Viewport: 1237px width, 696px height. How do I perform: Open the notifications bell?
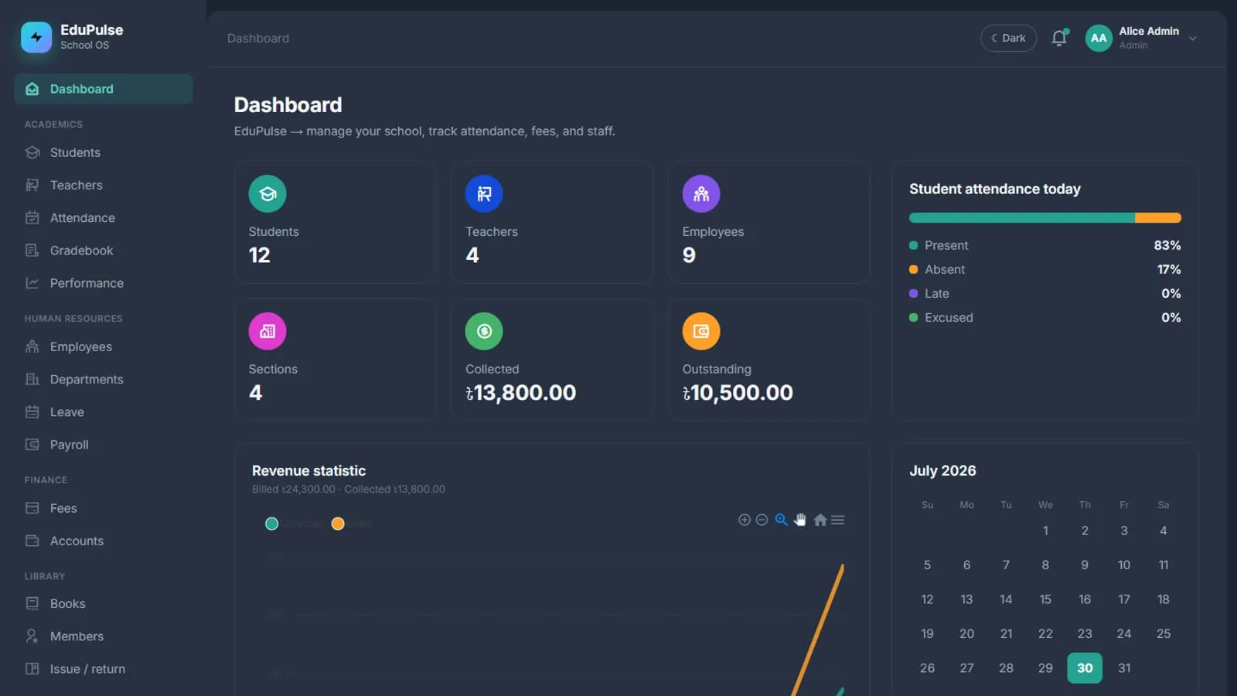click(1059, 38)
